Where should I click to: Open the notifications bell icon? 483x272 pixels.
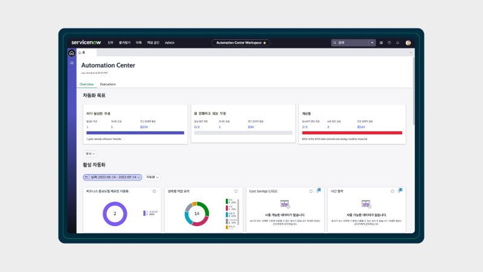pyautogui.click(x=398, y=43)
